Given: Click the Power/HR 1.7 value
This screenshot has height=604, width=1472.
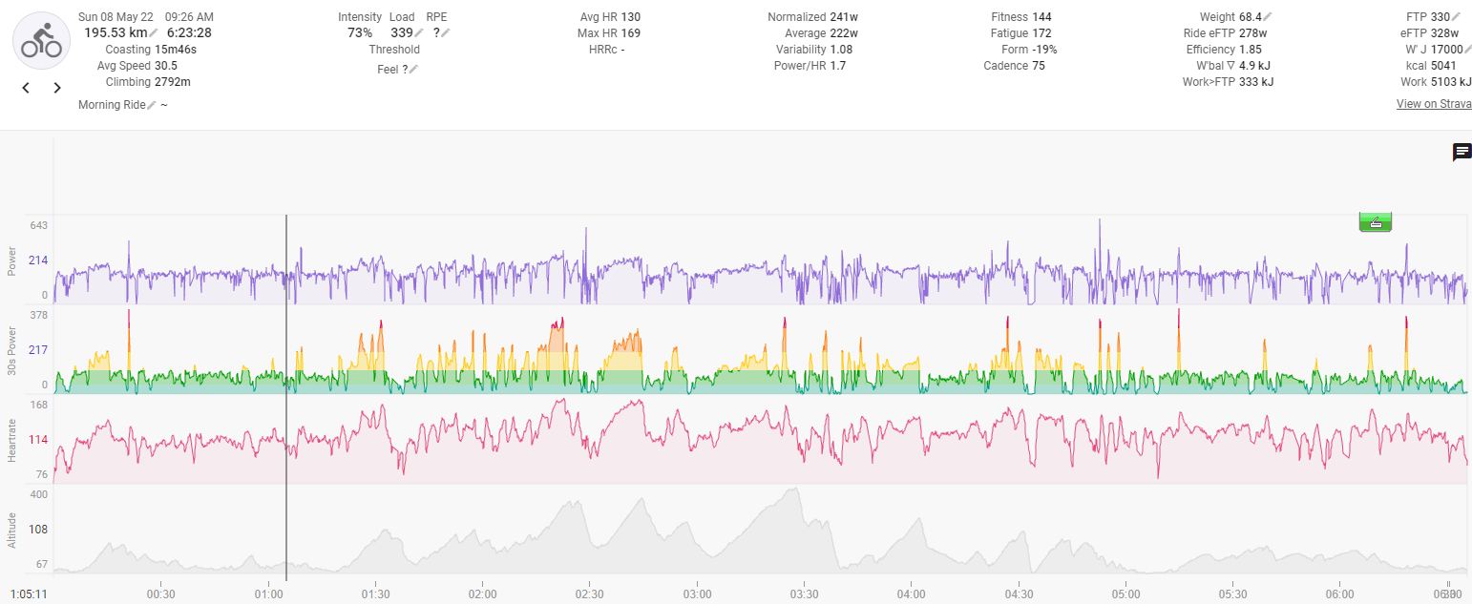Looking at the screenshot, I should click(x=838, y=66).
